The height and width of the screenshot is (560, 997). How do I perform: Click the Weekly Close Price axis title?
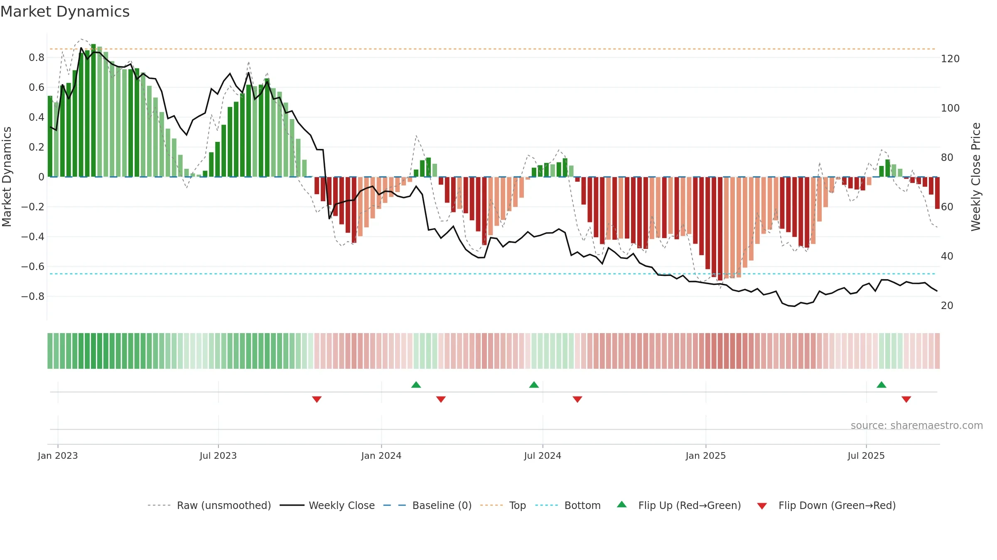pos(976,177)
